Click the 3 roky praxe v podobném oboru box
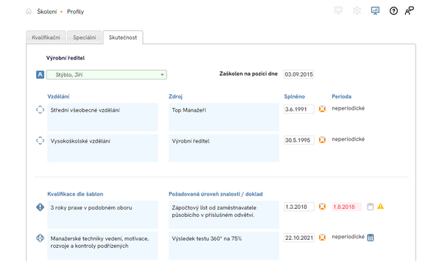The image size is (442, 278). 102,215
